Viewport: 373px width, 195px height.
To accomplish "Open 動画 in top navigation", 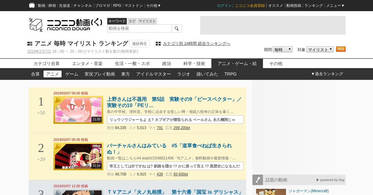I will [x=42, y=6].
